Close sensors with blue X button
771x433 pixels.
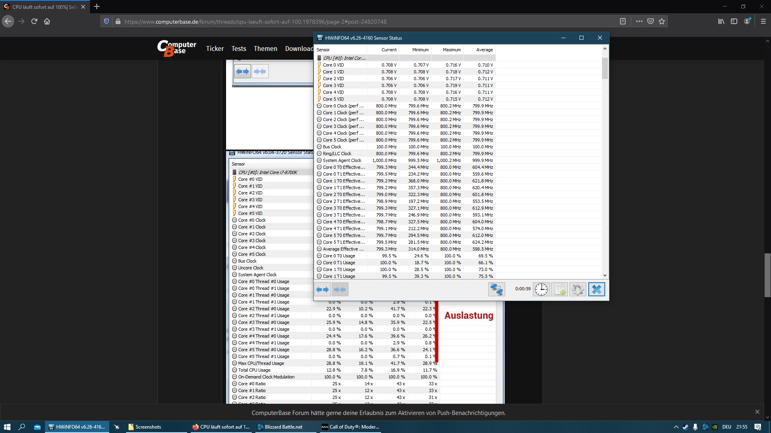tap(596, 289)
